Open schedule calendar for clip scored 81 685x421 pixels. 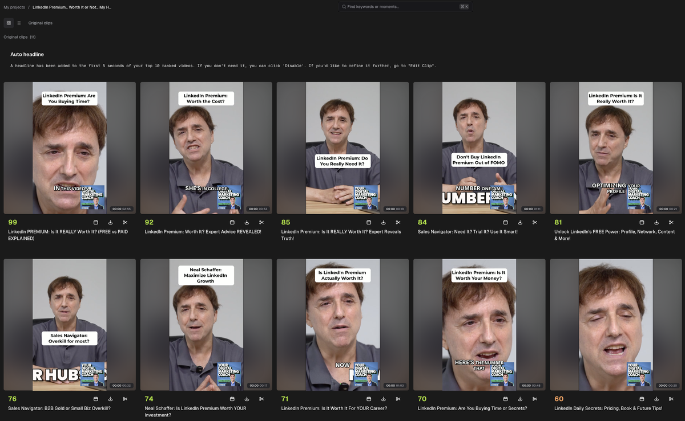click(x=642, y=222)
